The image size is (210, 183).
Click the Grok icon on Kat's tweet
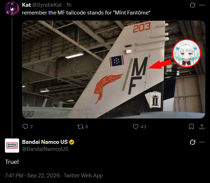pyautogui.click(x=192, y=5)
